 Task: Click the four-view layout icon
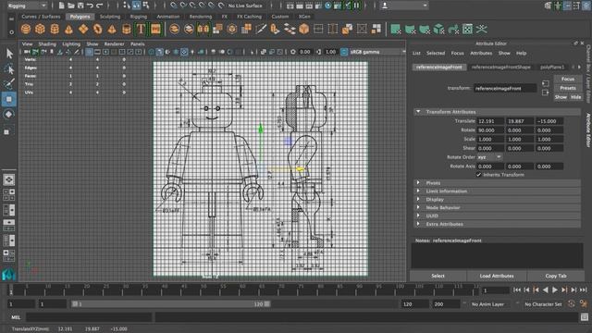point(9,195)
